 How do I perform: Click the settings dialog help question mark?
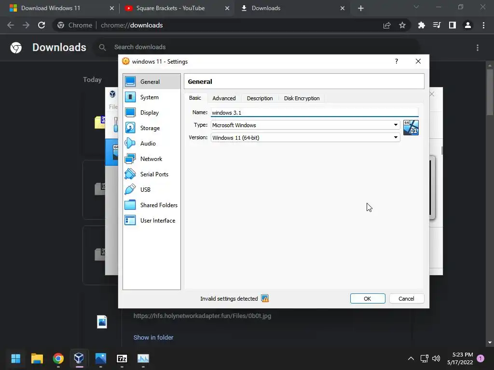(397, 61)
